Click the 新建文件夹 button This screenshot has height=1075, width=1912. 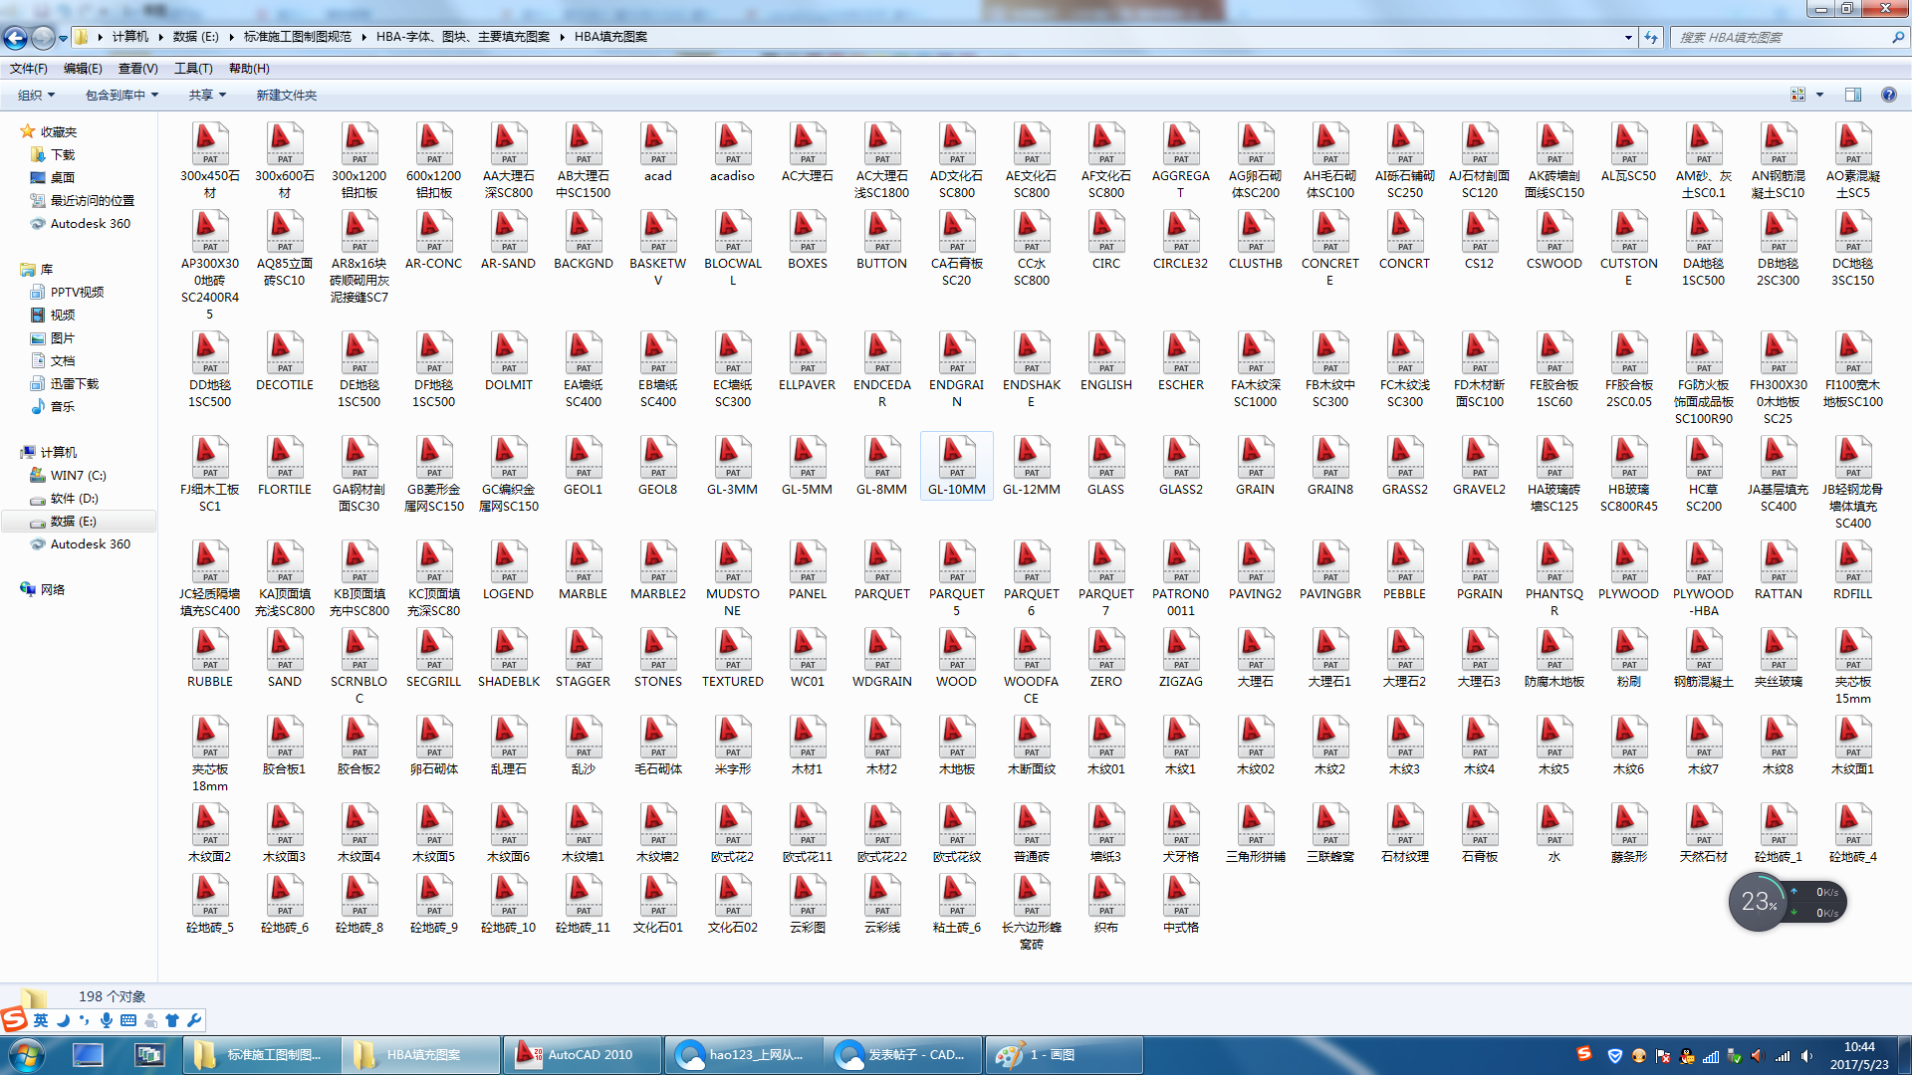[x=286, y=95]
